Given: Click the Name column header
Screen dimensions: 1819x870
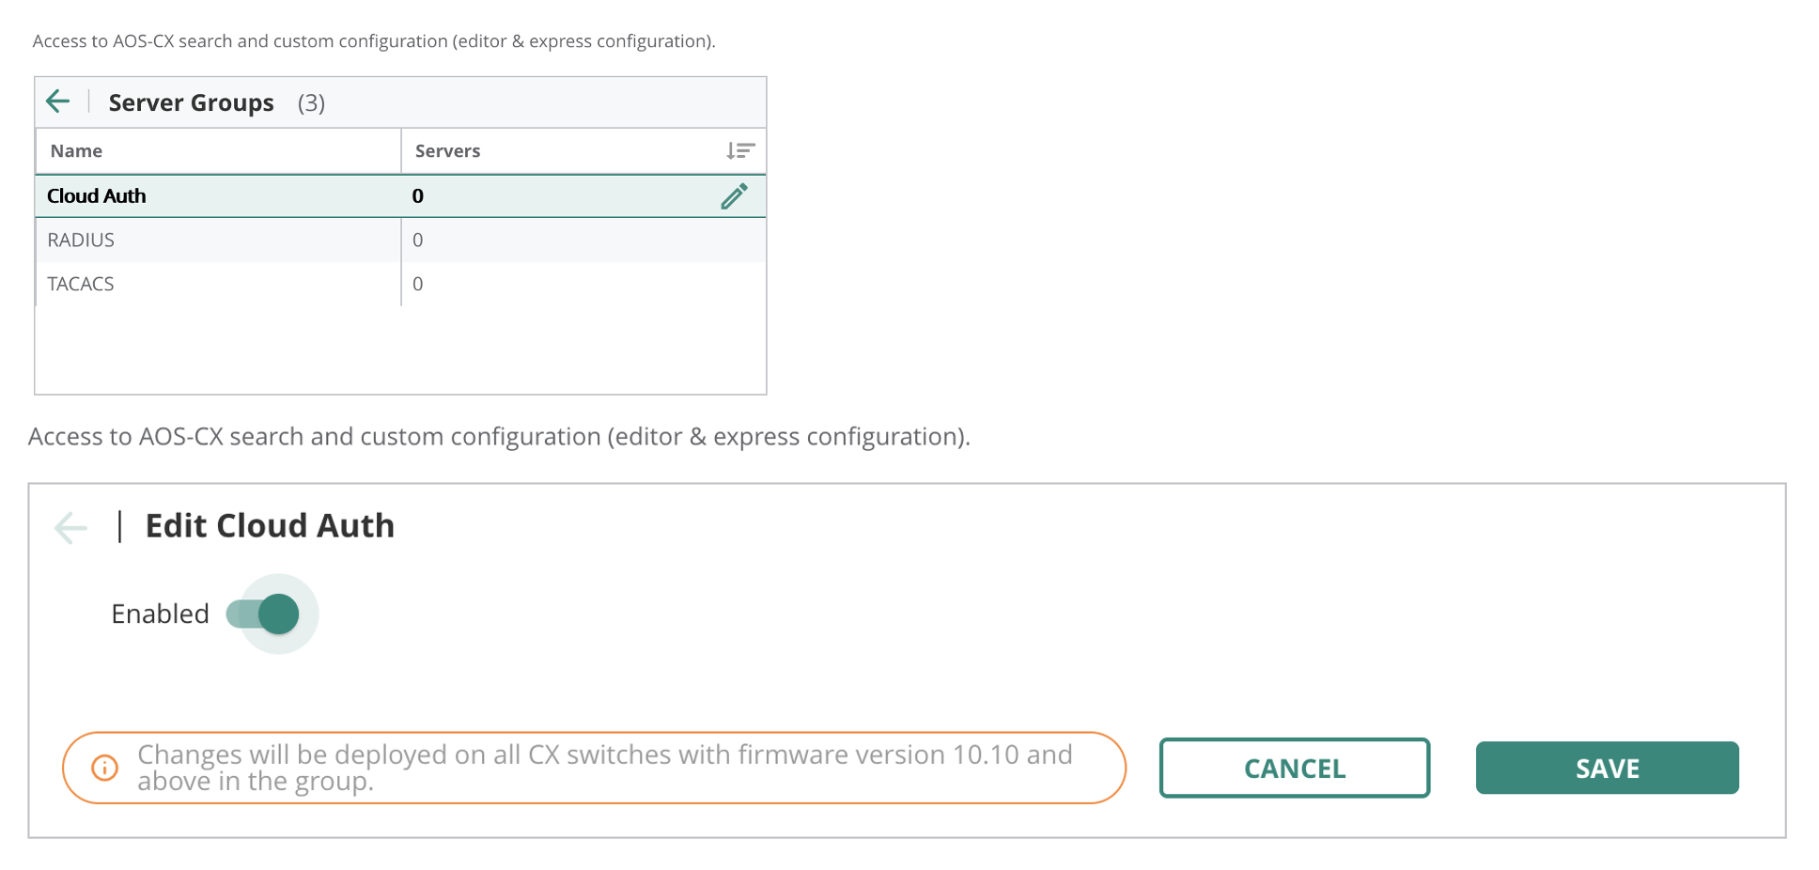Looking at the screenshot, I should pos(76,150).
